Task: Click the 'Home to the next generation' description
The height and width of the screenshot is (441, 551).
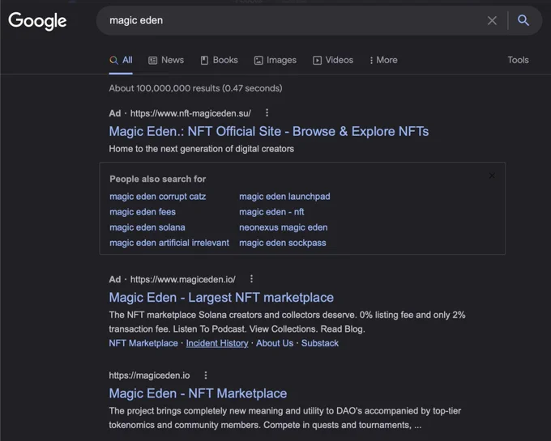Action: 201,149
